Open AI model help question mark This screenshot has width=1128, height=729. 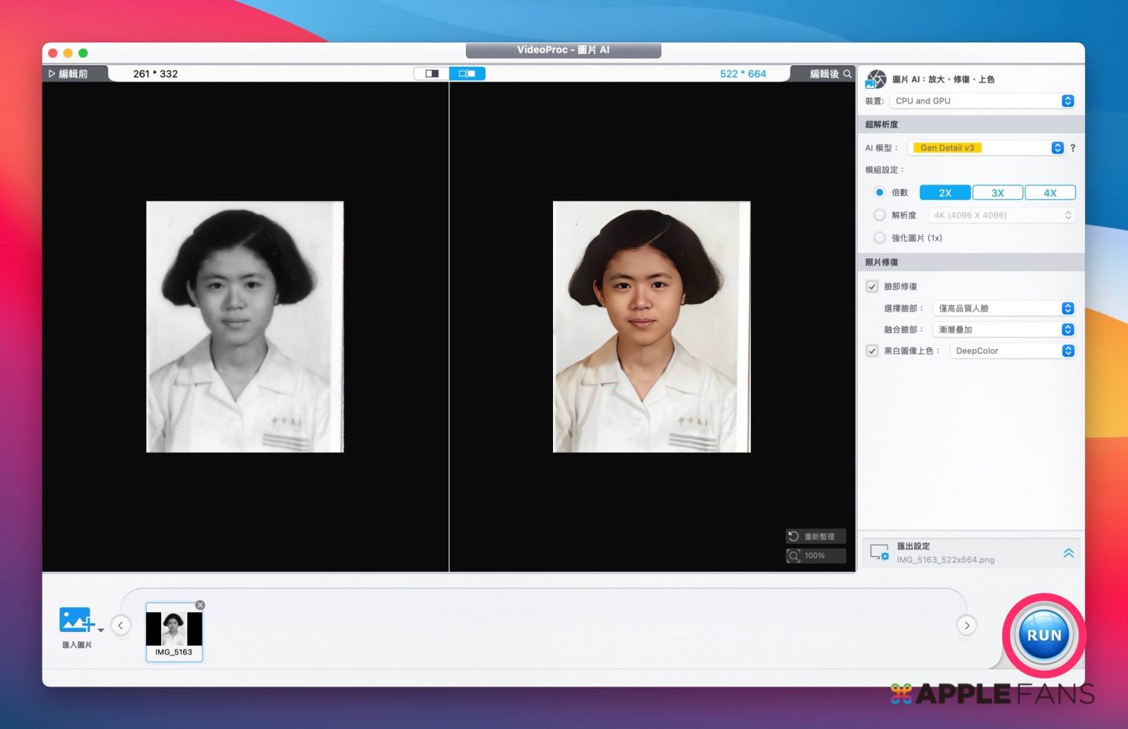coord(1073,148)
